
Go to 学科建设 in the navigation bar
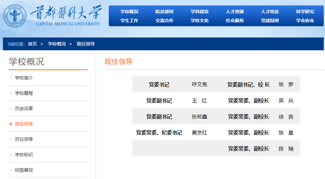pyautogui.click(x=199, y=11)
